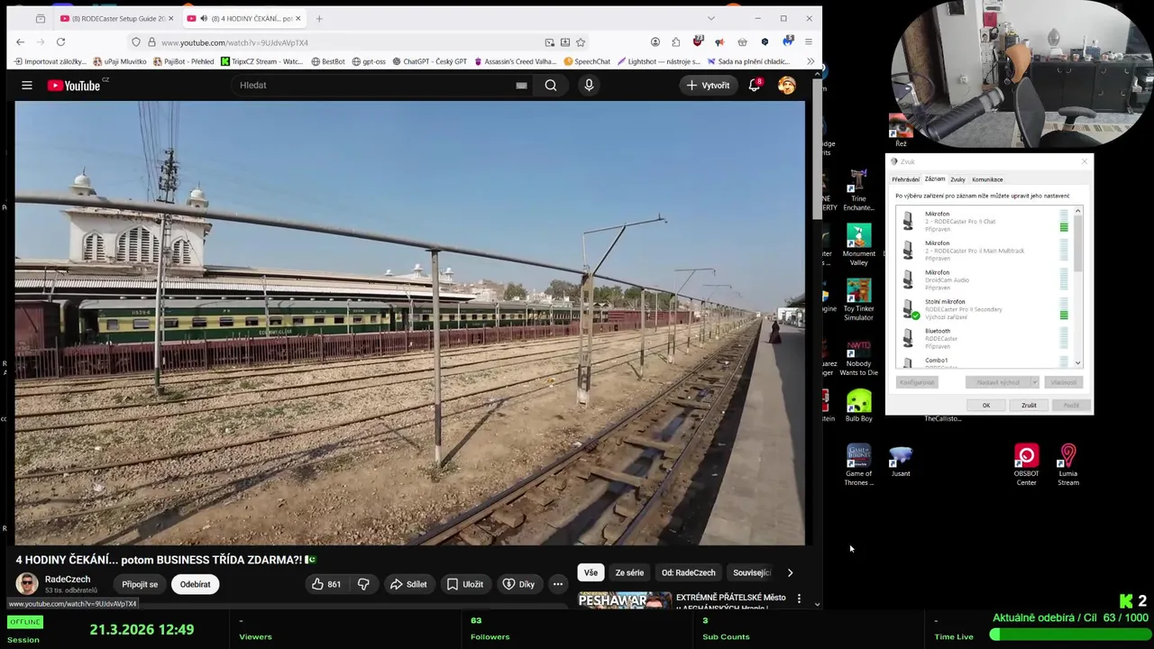Screen dimensions: 1154x649
Task: Like the video with 861 likes
Action: pos(326,584)
